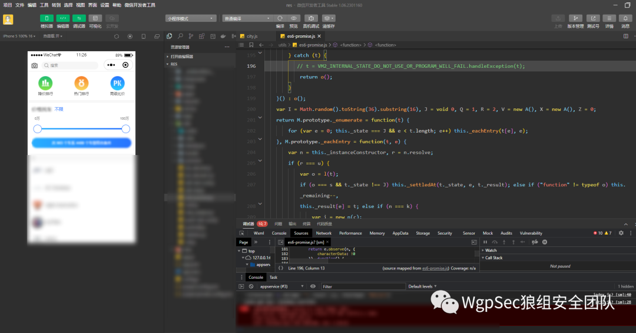Click the back navigation arrow in editor
Viewport: 636px width, 333px height.
[x=261, y=45]
